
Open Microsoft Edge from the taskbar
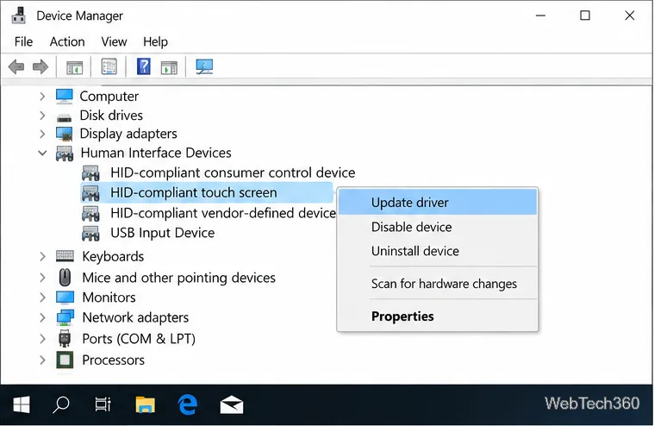point(187,404)
